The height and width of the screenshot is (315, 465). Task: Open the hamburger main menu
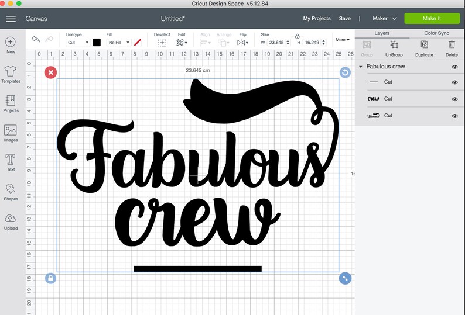[x=11, y=19]
